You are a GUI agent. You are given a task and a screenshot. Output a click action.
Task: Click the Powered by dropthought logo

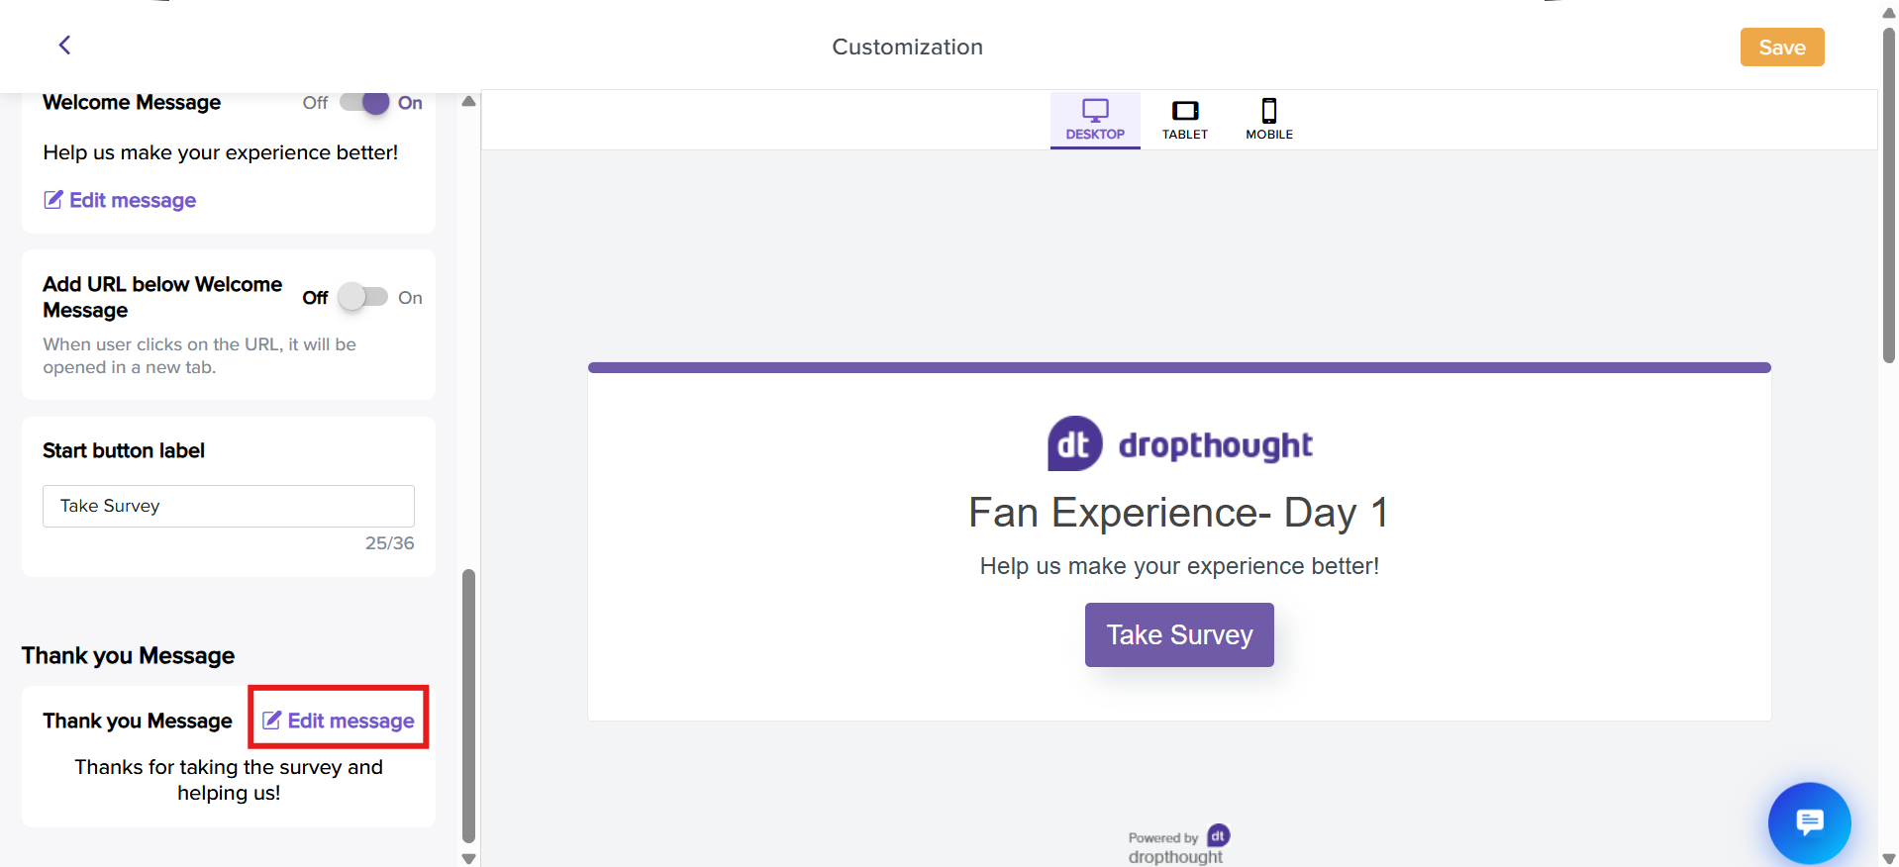[x=1177, y=845]
